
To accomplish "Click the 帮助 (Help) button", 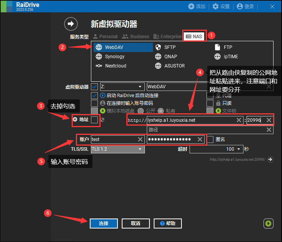I will 168,224.
